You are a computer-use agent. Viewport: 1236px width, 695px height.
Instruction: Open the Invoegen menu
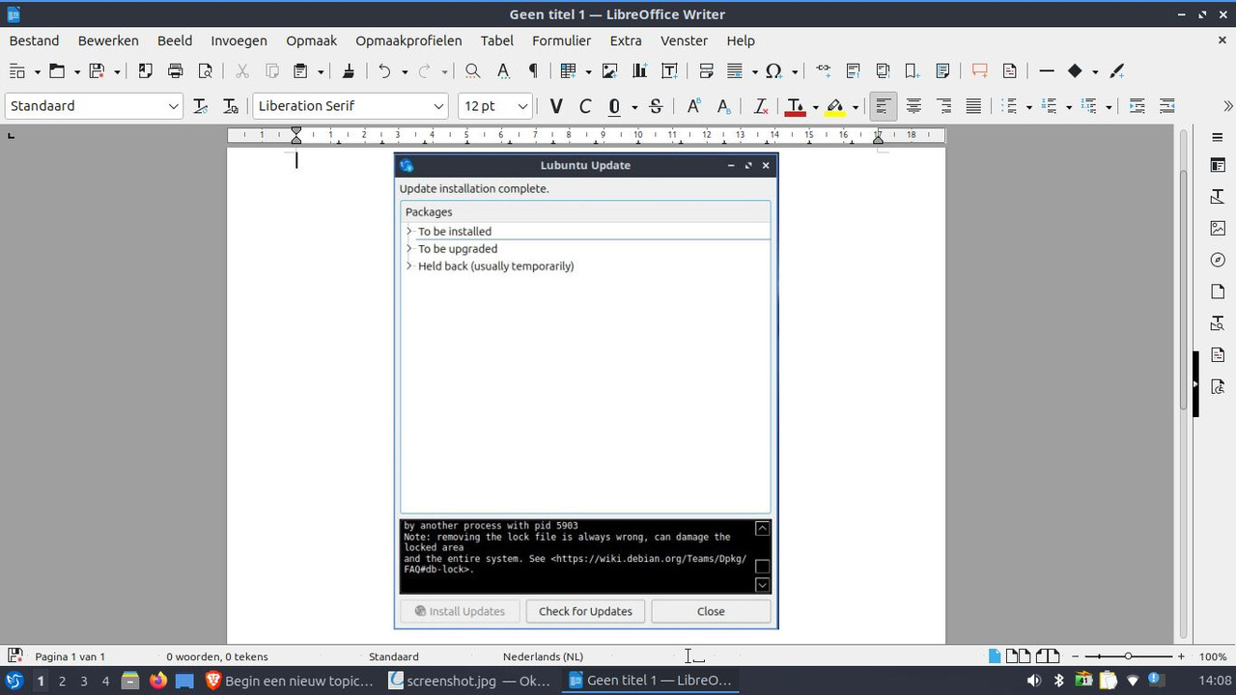point(239,41)
